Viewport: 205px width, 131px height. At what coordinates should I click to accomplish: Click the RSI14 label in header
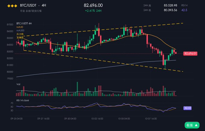[184, 5]
